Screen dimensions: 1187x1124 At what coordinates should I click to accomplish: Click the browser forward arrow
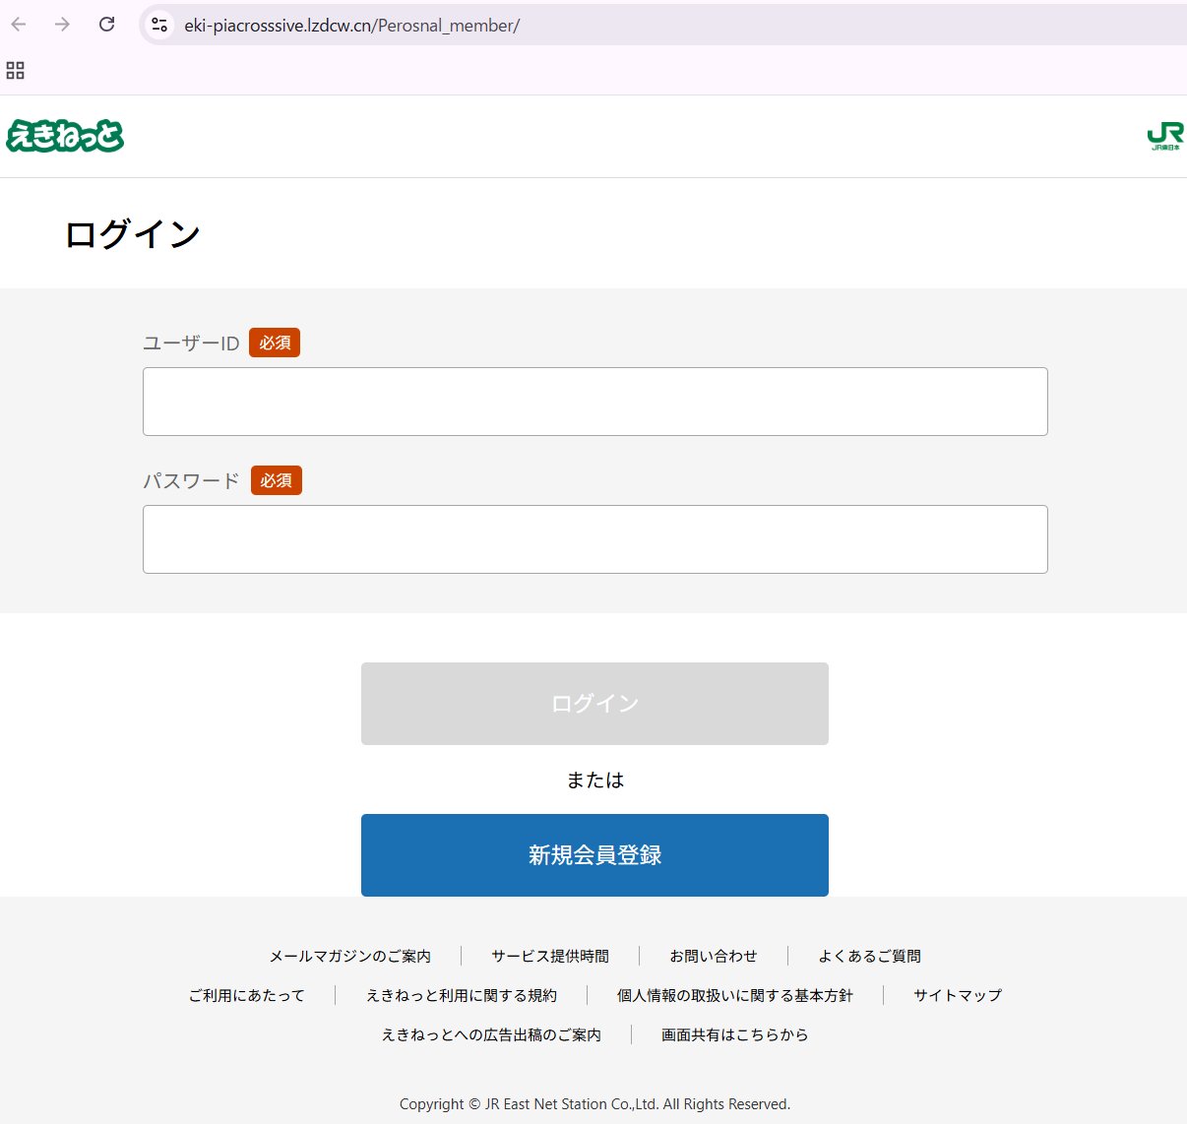coord(62,25)
